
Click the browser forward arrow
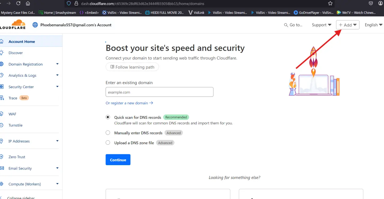(x=8, y=3)
